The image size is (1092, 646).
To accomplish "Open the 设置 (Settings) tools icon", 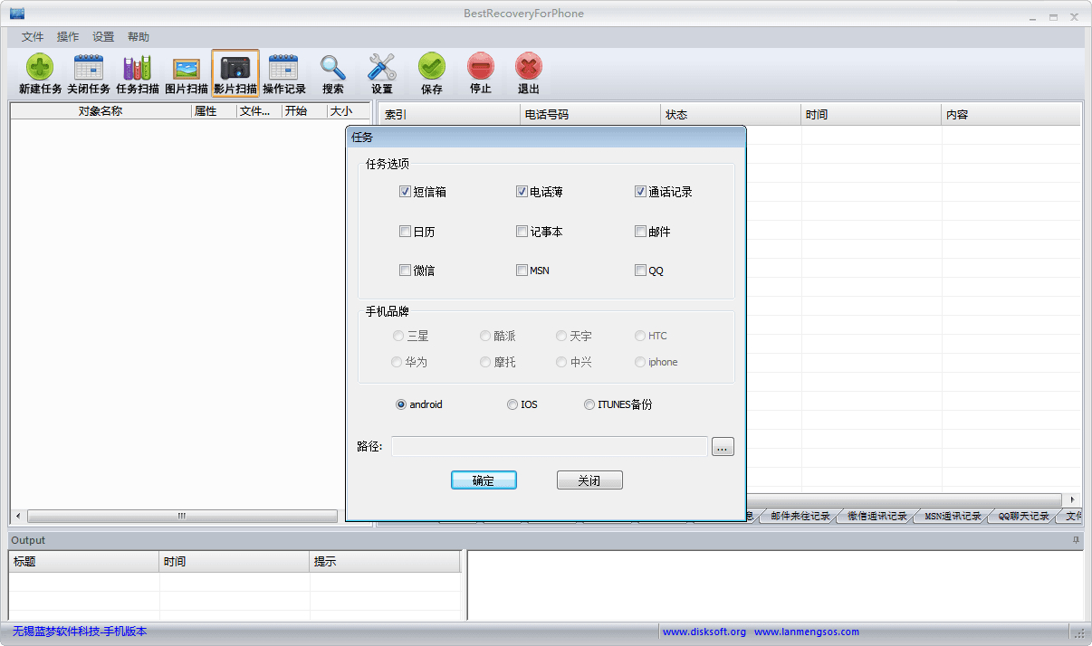I will (x=382, y=73).
